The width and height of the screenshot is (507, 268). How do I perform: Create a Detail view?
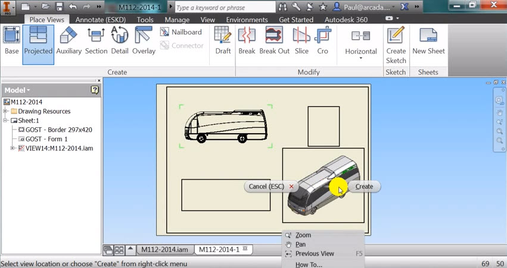point(120,41)
